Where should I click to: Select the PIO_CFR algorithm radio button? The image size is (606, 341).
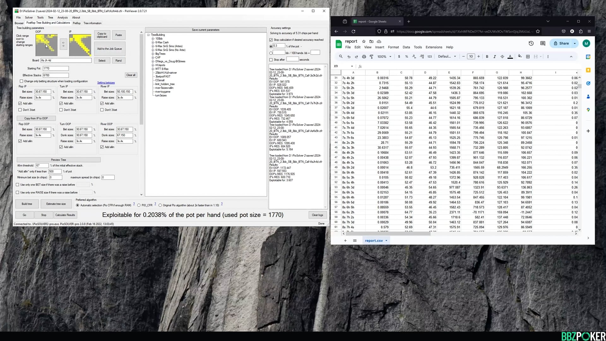[139, 205]
